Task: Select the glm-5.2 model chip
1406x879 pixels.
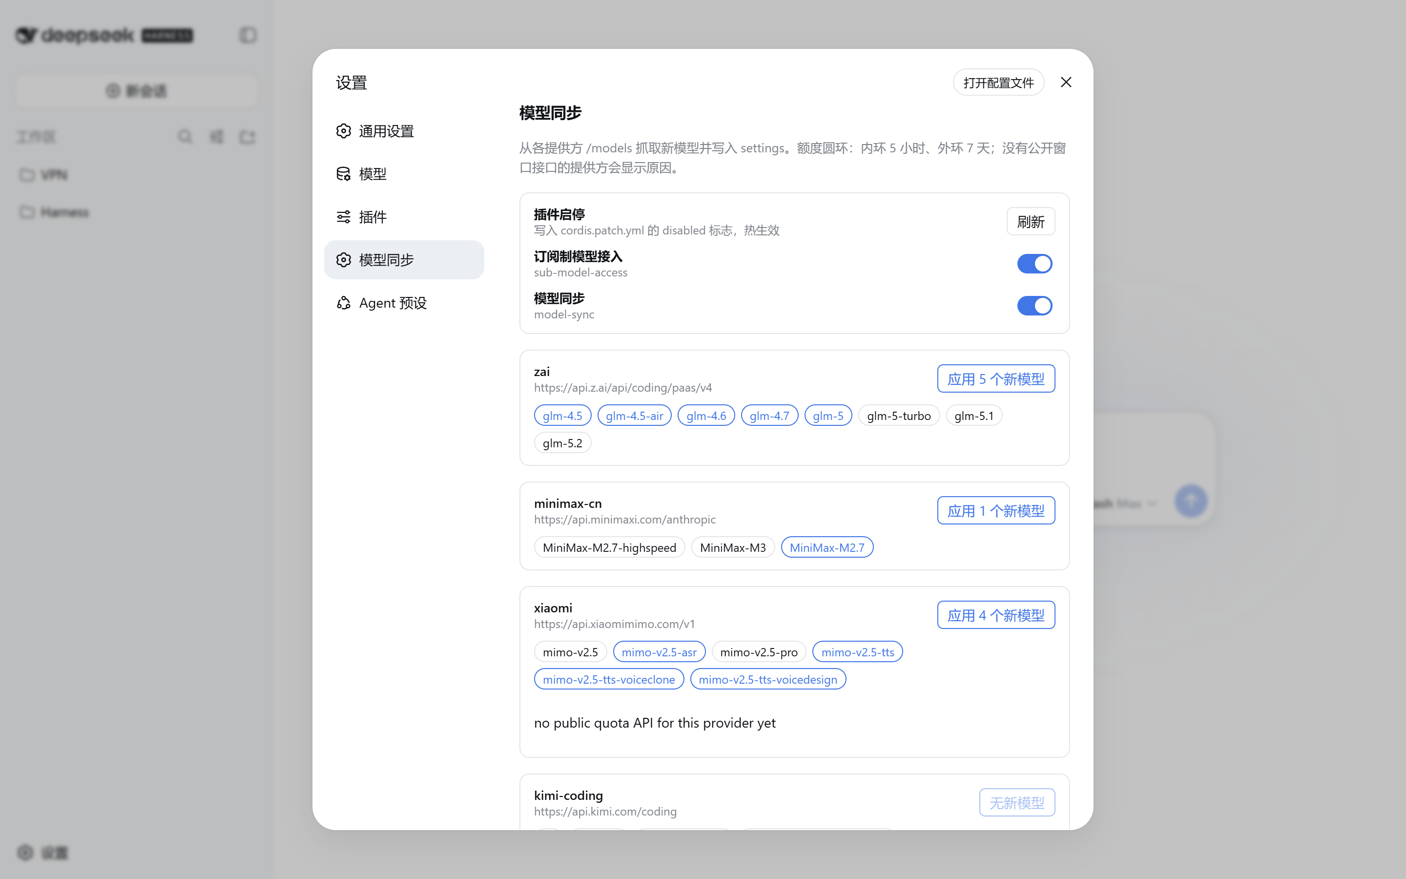Action: point(562,442)
